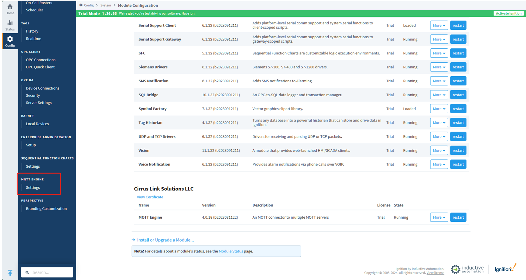This screenshot has width=526, height=280.
Task: Open Tags Realtime page
Action: tap(34, 39)
